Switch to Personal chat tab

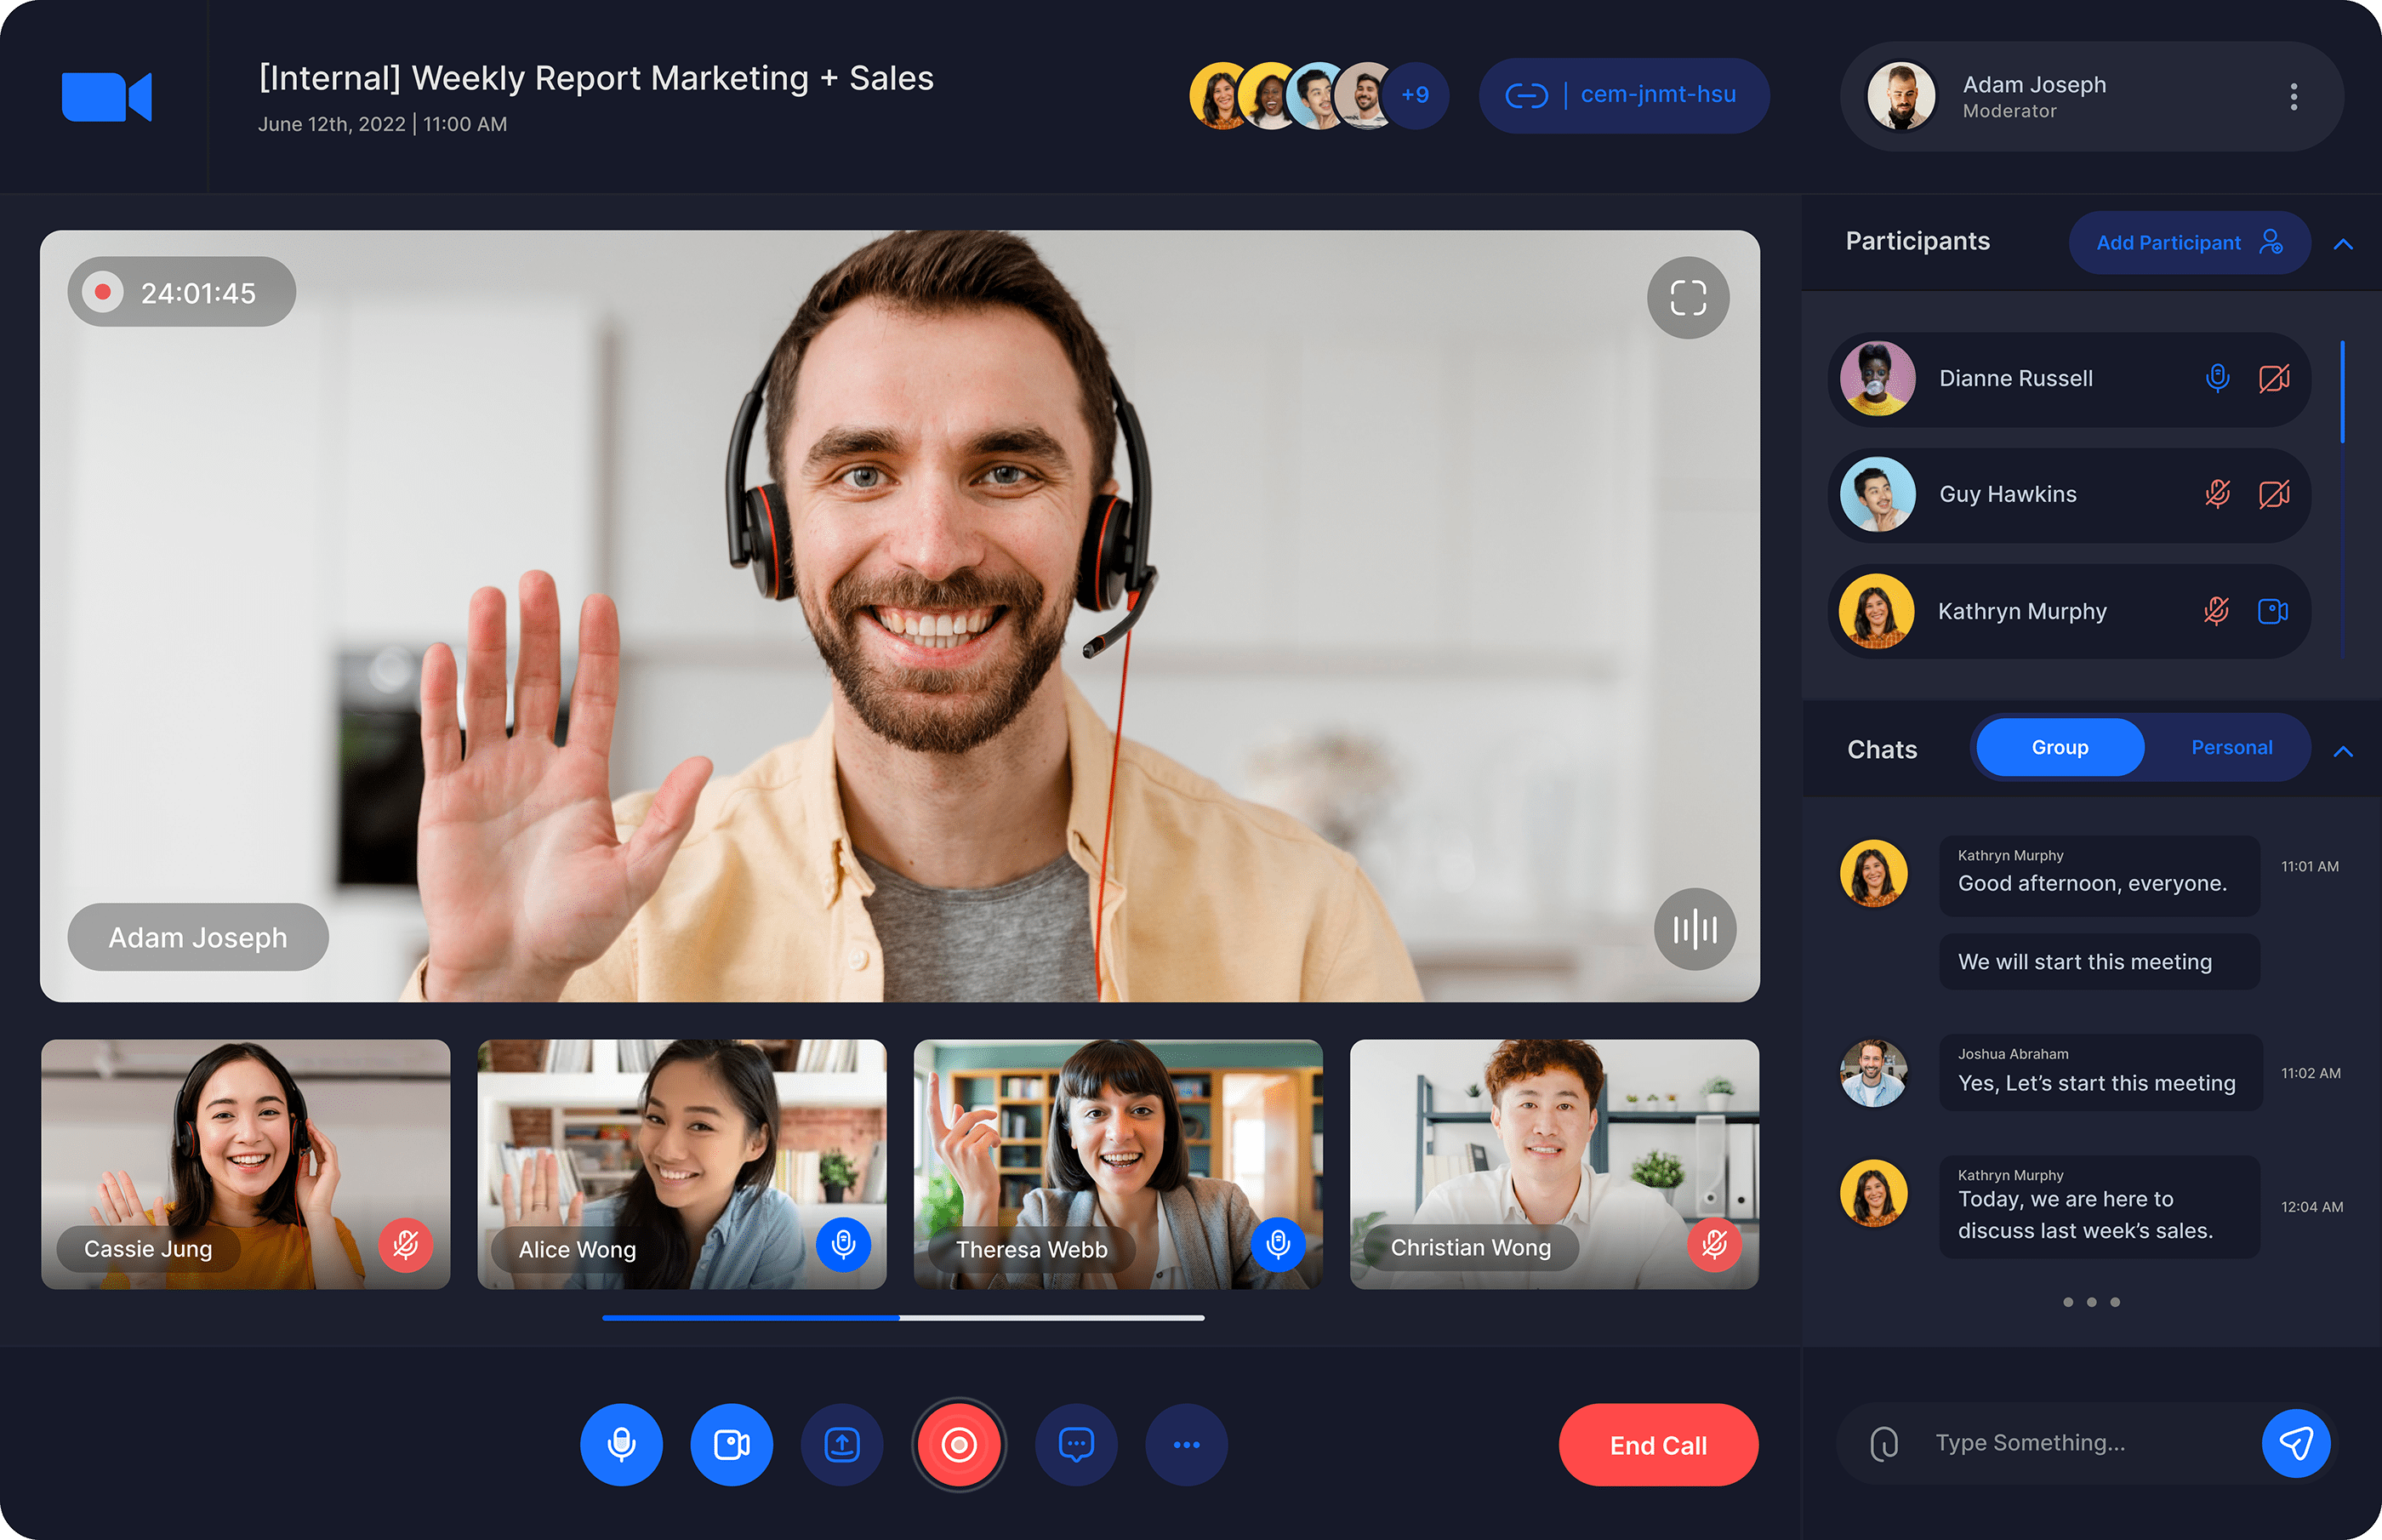coord(2229,746)
